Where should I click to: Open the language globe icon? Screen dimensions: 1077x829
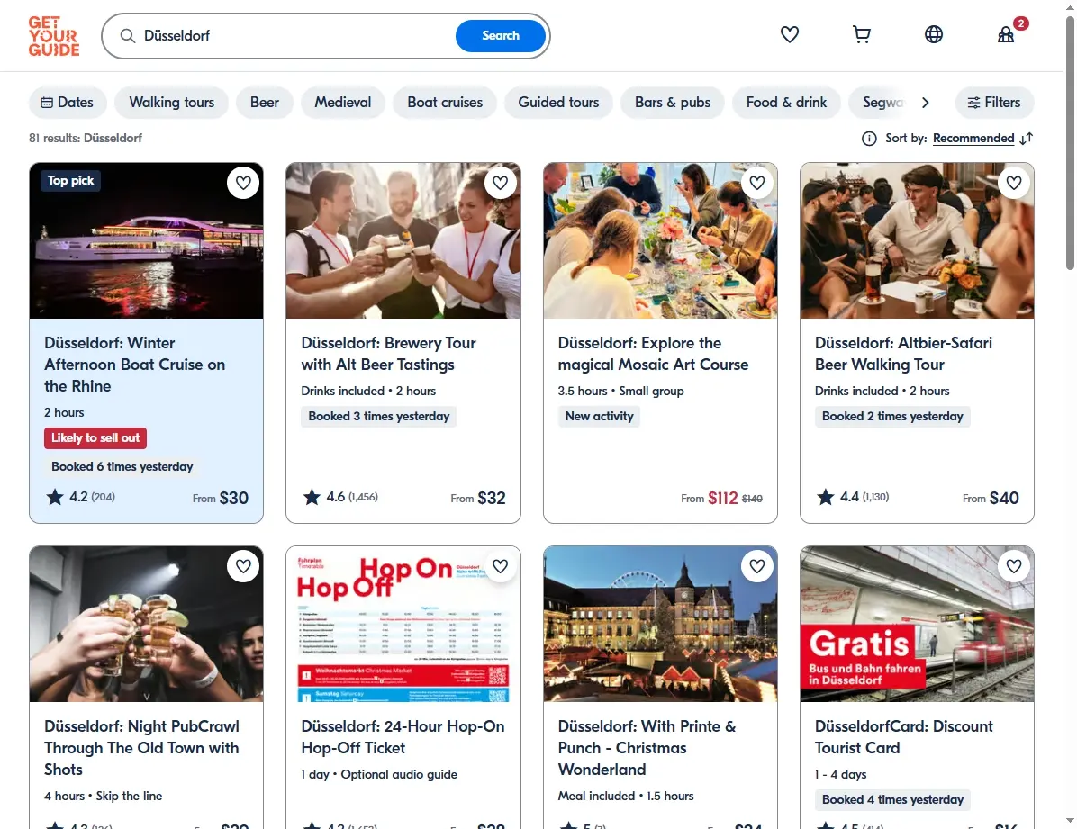(x=934, y=34)
